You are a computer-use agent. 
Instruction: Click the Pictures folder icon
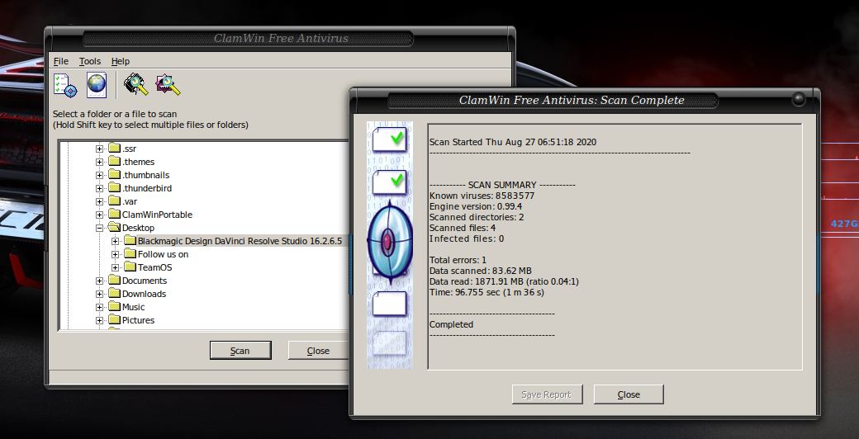(114, 319)
